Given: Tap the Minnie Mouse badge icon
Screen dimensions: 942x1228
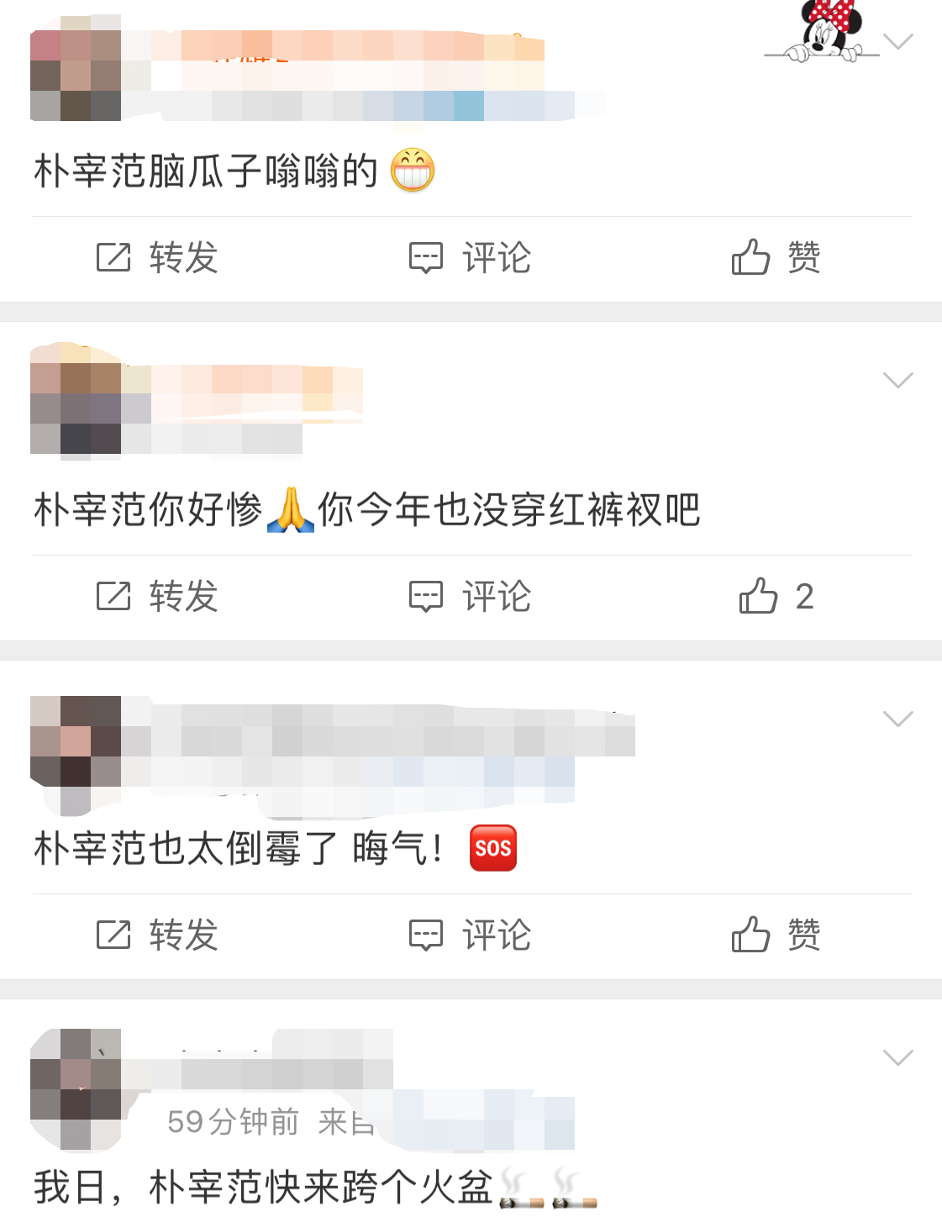Looking at the screenshot, I should pyautogui.click(x=823, y=32).
